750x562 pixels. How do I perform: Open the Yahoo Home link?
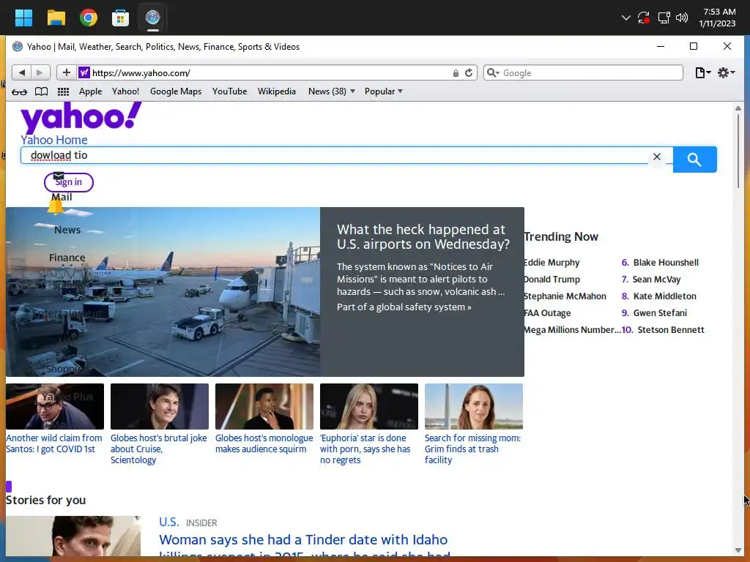coord(54,140)
